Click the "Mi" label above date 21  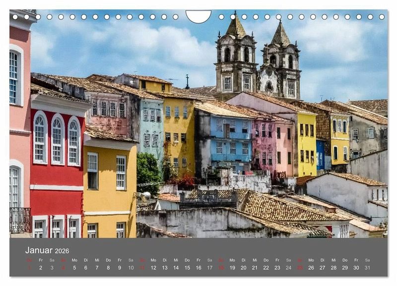[255, 260]
